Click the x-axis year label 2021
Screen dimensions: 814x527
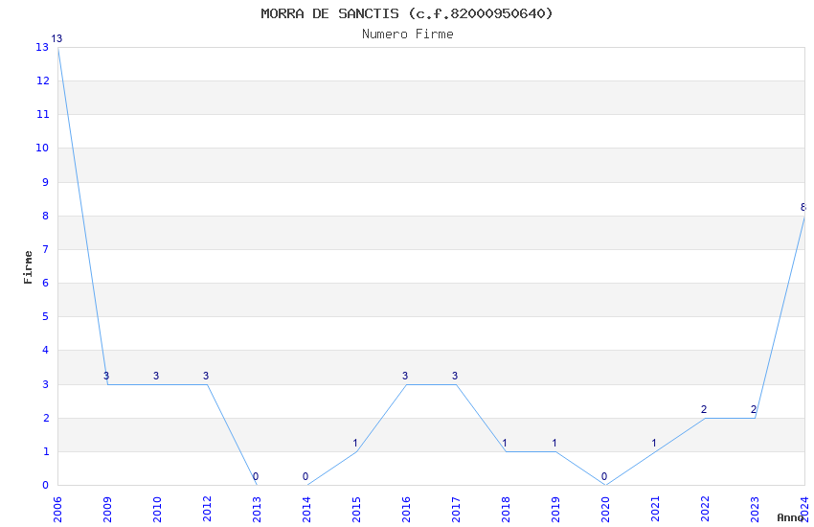click(x=655, y=509)
